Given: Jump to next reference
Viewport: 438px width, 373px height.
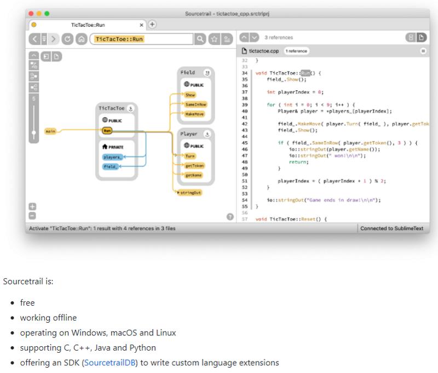Looking at the screenshot, I should click(x=254, y=37).
